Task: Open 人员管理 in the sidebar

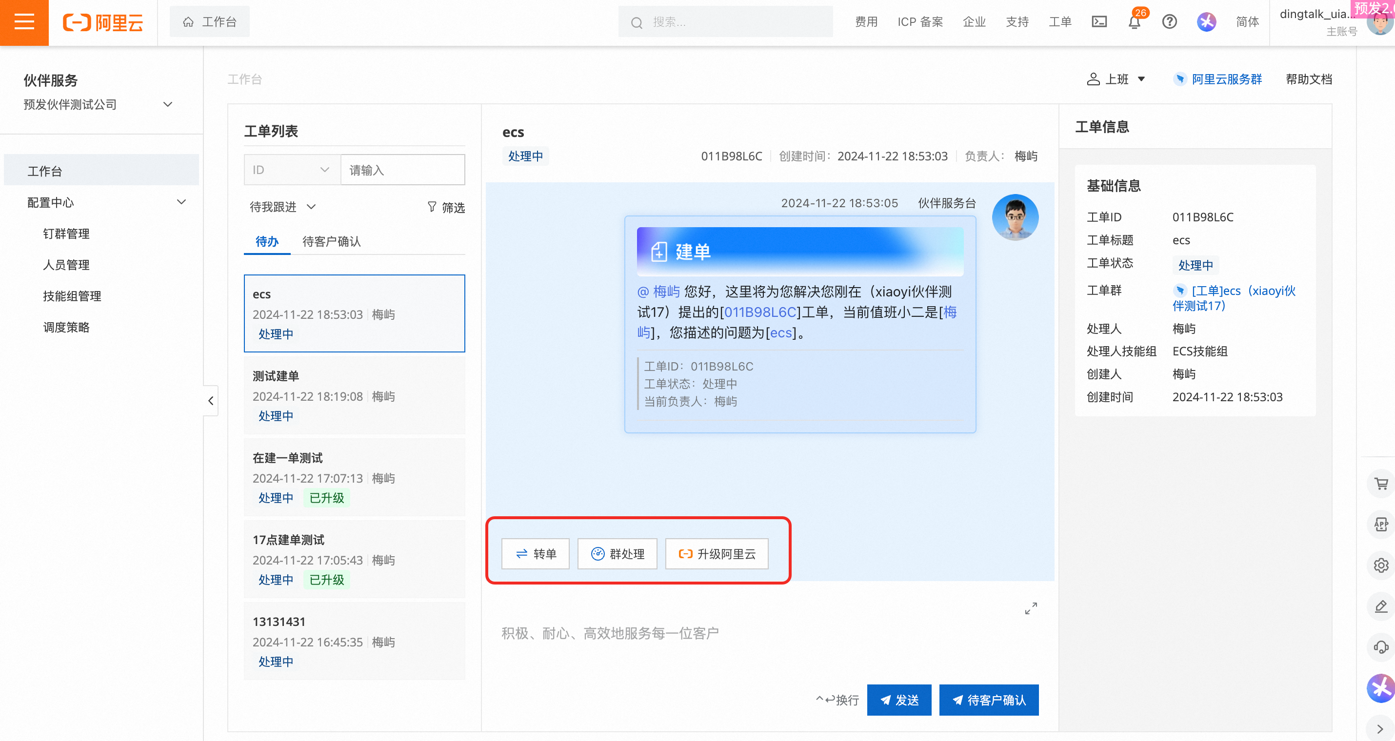Action: pyautogui.click(x=66, y=265)
